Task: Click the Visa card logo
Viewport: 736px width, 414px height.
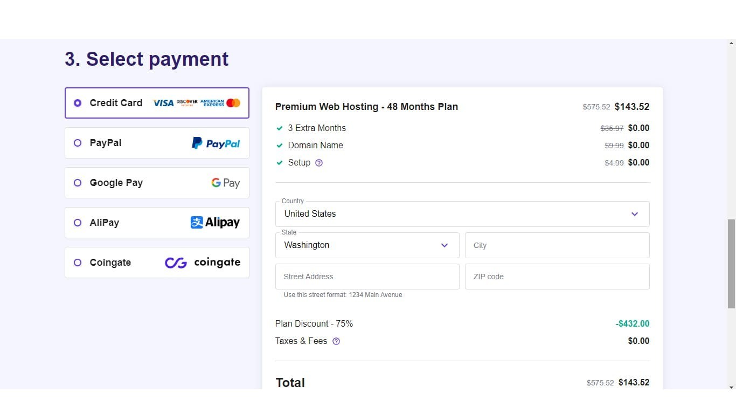Action: (163, 103)
